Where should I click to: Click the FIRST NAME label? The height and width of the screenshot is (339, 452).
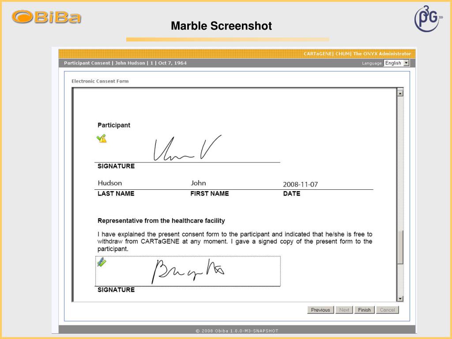point(210,194)
